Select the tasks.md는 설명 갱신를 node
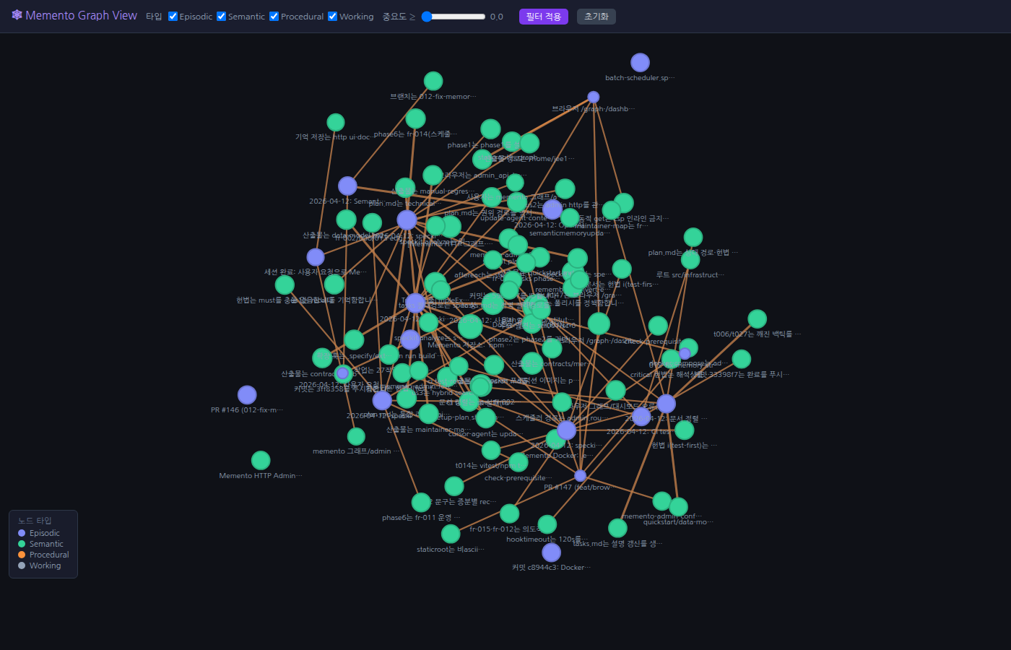This screenshot has width=1011, height=650. click(617, 528)
